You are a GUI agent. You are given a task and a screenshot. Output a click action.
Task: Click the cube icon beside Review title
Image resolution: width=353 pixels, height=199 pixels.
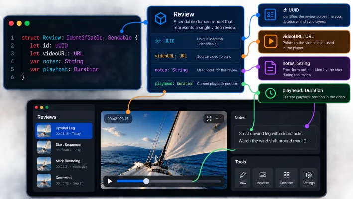pyautogui.click(x=161, y=18)
